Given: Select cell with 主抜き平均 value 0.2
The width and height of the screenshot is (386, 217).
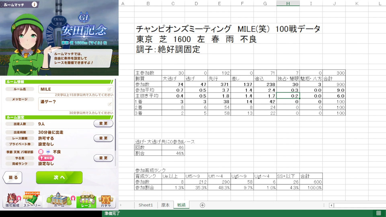Looking at the screenshot, I should click(288, 96).
